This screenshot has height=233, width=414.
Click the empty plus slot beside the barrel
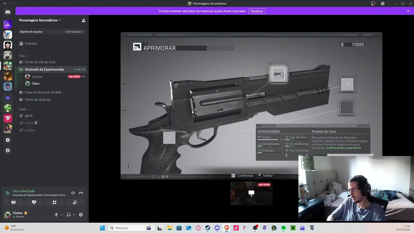coord(347,84)
